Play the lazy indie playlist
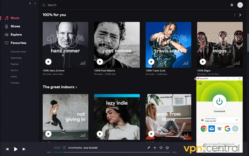Image resolution: width=249 pixels, height=156 pixels. [100, 134]
